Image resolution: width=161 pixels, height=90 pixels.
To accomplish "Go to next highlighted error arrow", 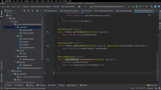I will pyautogui.click(x=156, y=15).
